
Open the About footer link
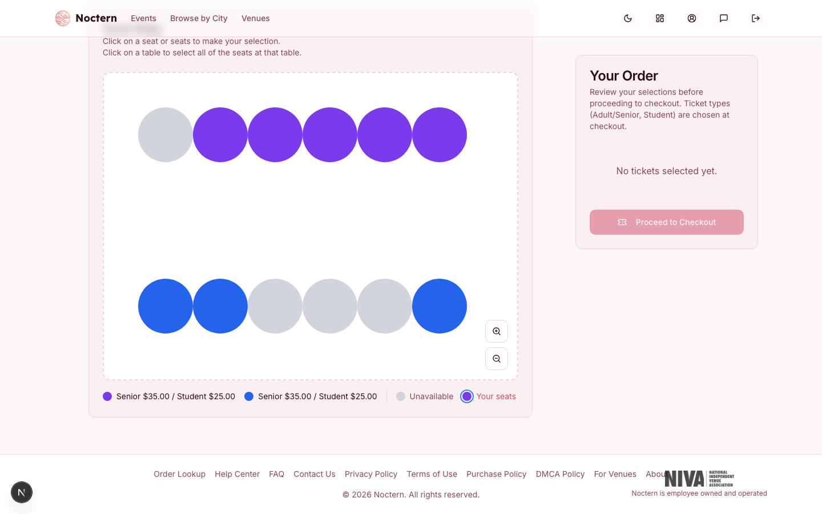[x=656, y=474]
